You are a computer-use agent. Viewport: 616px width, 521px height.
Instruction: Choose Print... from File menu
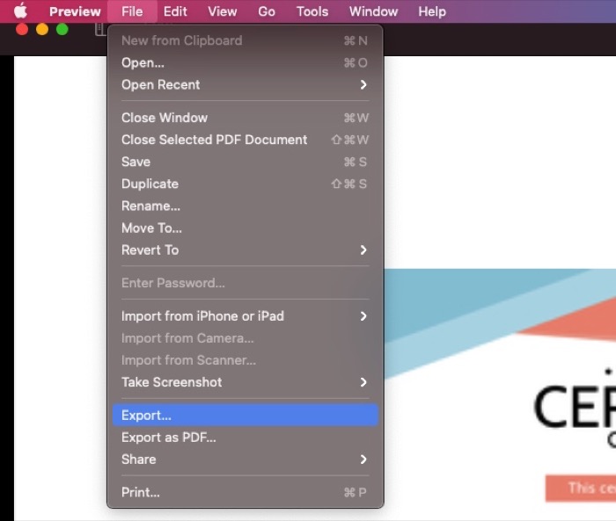246,492
